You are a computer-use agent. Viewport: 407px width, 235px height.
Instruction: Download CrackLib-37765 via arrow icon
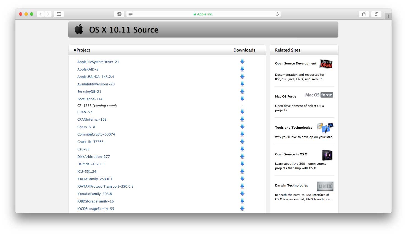click(242, 142)
